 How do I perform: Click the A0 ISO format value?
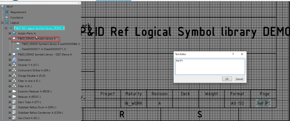[237, 103]
